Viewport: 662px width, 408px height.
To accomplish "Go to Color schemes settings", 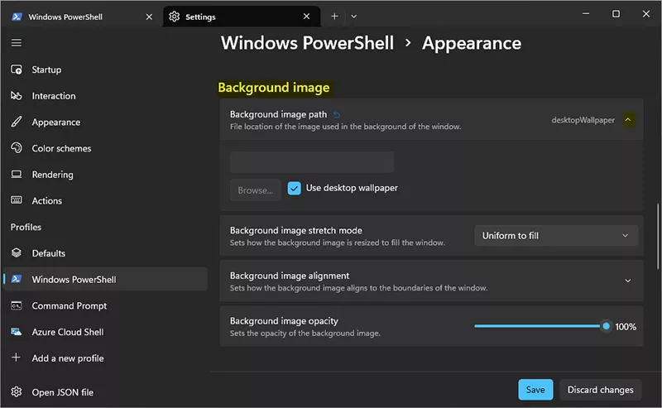I will click(x=106, y=148).
